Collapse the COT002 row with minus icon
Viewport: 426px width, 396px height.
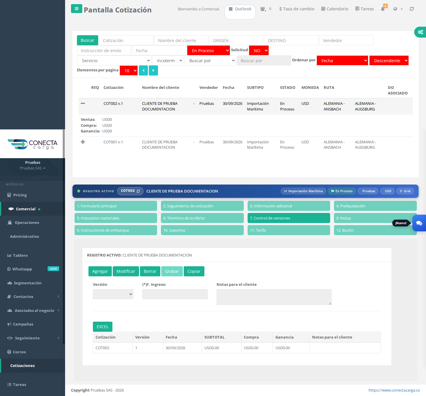[x=83, y=103]
